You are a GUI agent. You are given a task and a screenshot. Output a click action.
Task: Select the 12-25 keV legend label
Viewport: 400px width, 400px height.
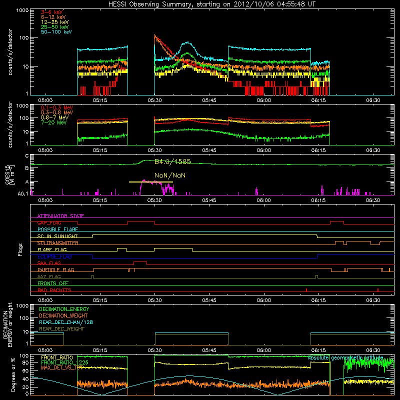pos(55,22)
